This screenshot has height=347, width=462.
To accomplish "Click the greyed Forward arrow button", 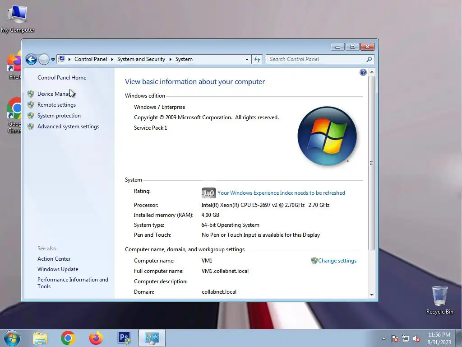I will coord(44,59).
